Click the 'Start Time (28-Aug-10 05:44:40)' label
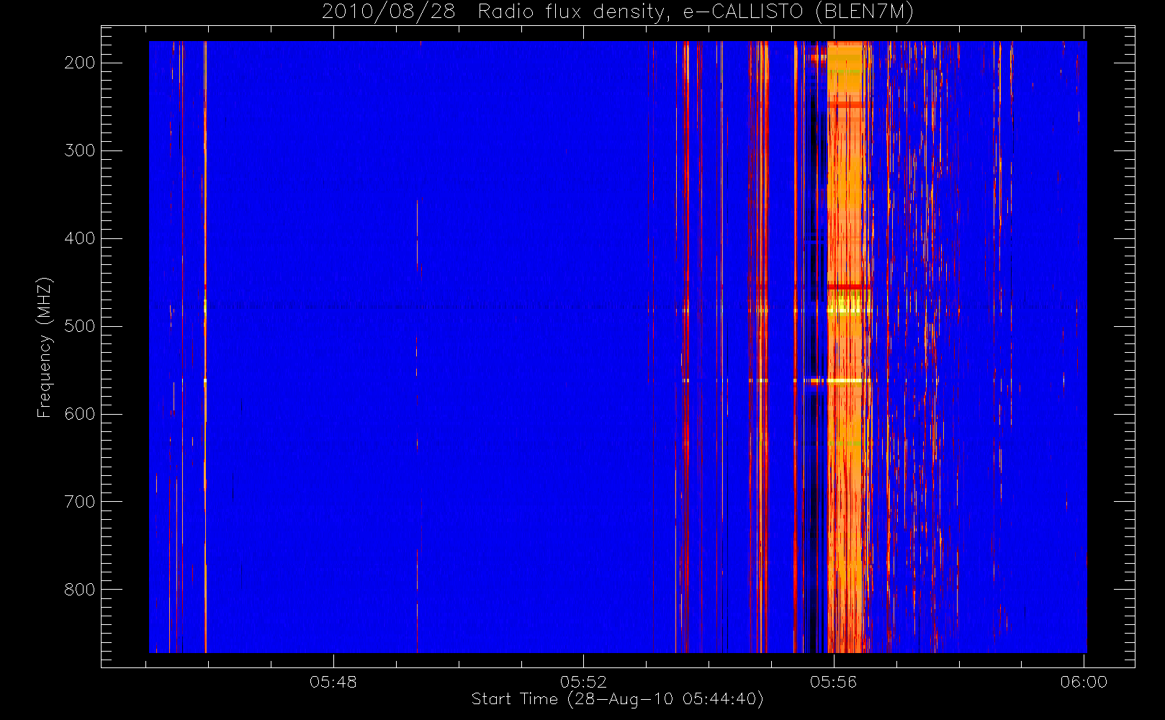 (617, 699)
